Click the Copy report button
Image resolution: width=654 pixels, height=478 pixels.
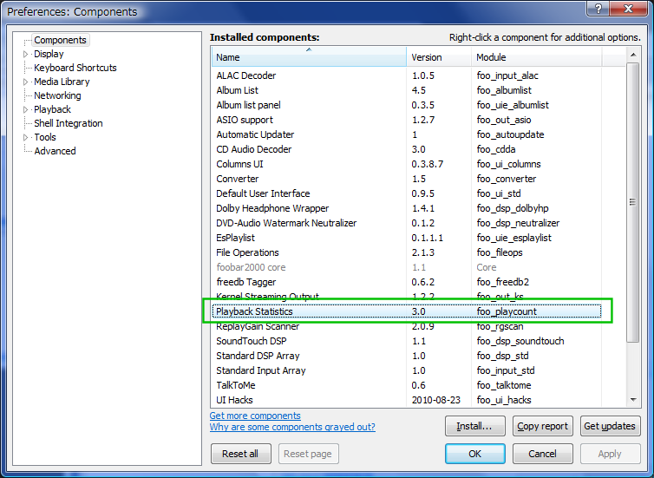click(x=543, y=426)
